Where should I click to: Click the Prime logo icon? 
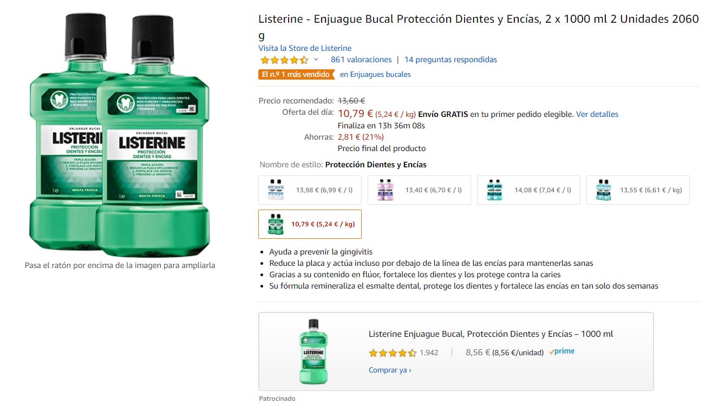point(561,351)
